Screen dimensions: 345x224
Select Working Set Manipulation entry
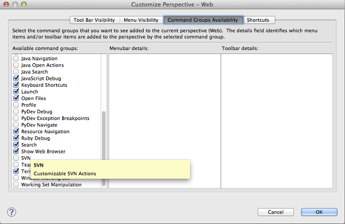(x=51, y=184)
